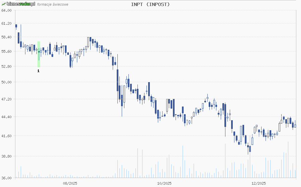The image size is (301, 187).
Task: Click the 36.00 price axis label
Action: pyautogui.click(x=6, y=178)
